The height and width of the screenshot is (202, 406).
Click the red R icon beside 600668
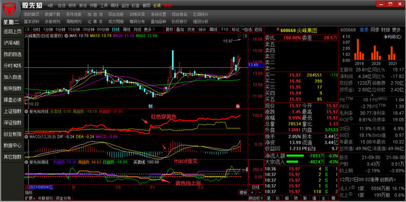point(278,30)
